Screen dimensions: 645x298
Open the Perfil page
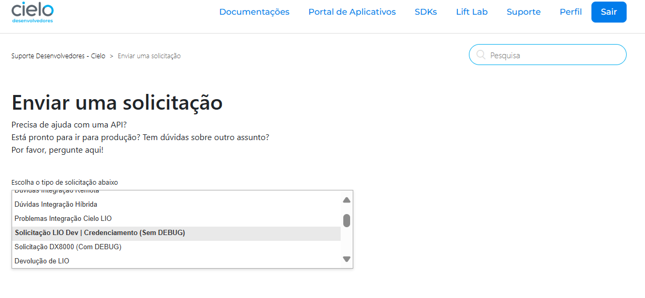tap(571, 12)
